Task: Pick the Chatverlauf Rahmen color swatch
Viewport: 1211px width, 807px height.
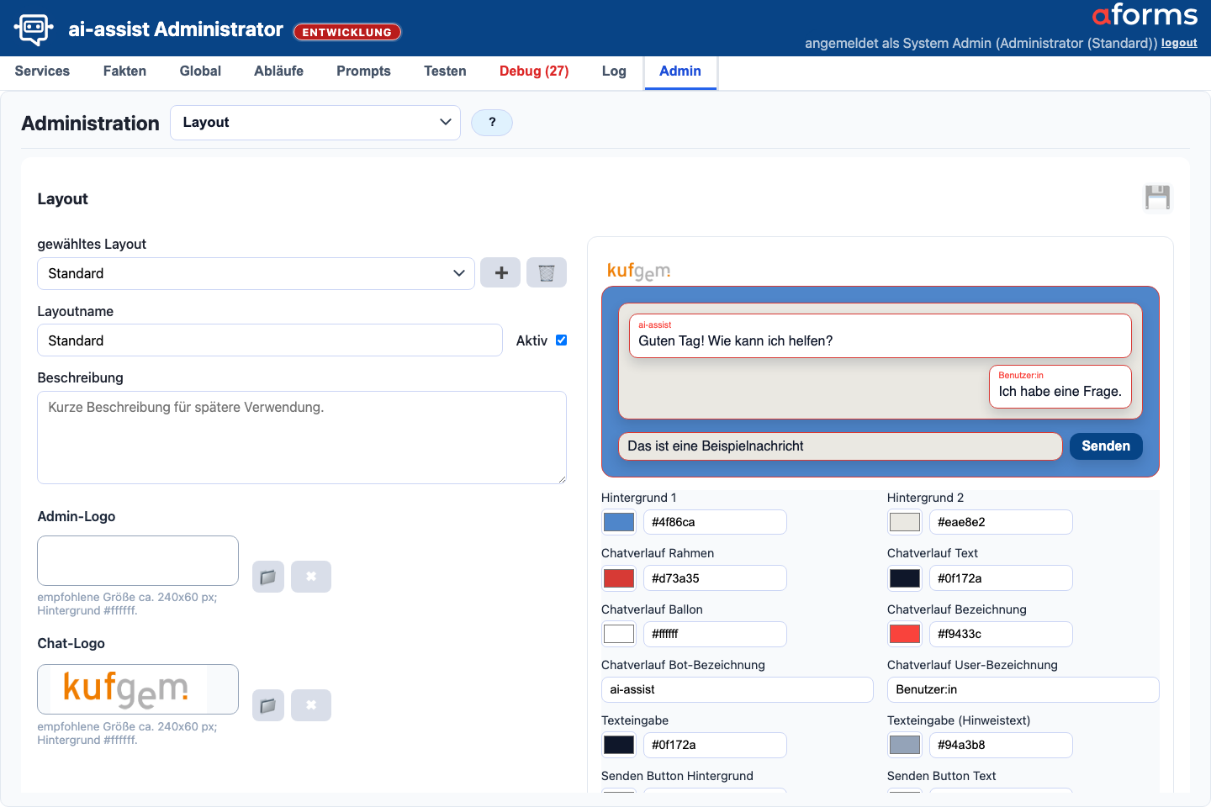Action: (x=619, y=578)
